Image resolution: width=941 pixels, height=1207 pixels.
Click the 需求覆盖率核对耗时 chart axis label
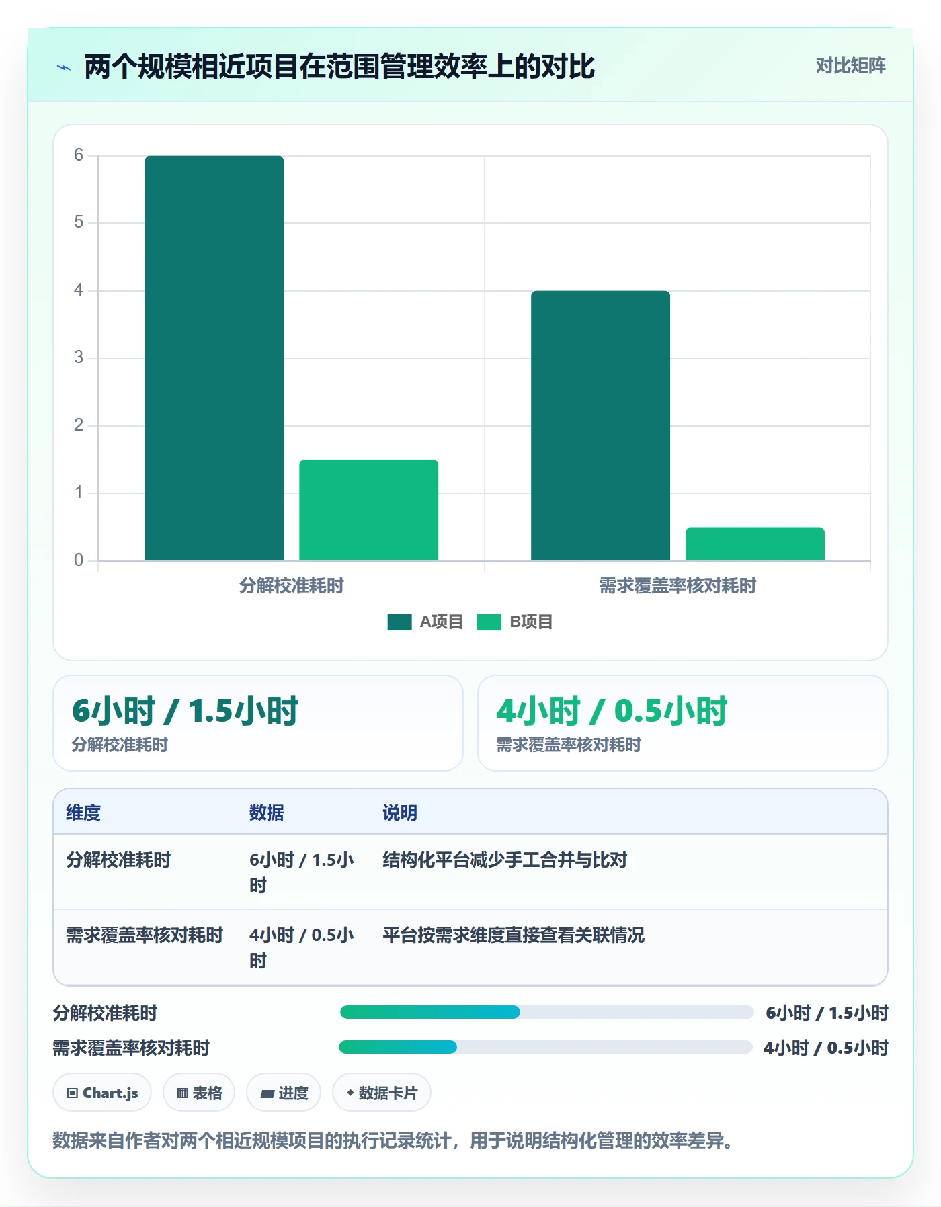pyautogui.click(x=678, y=586)
